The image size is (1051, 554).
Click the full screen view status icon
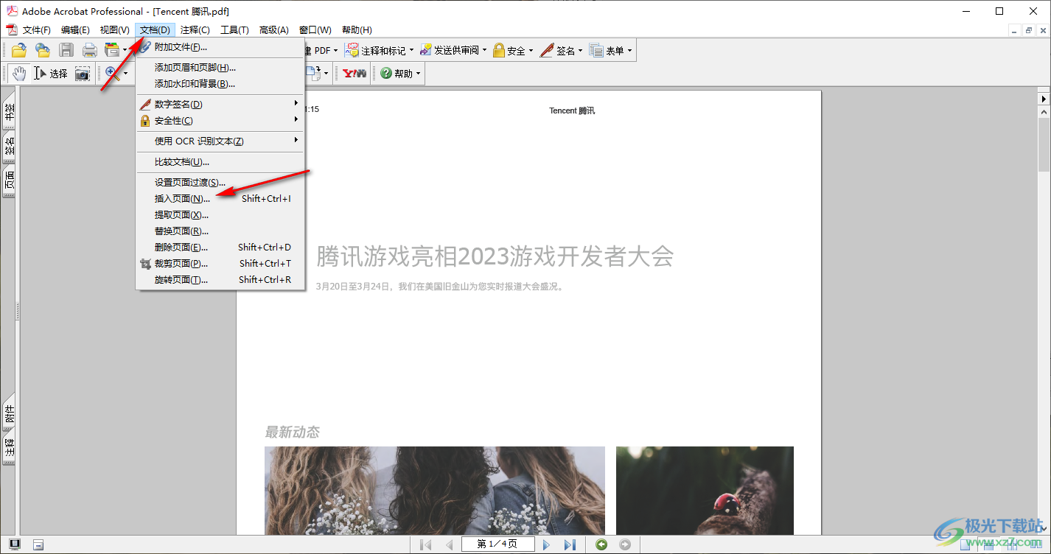tap(15, 544)
